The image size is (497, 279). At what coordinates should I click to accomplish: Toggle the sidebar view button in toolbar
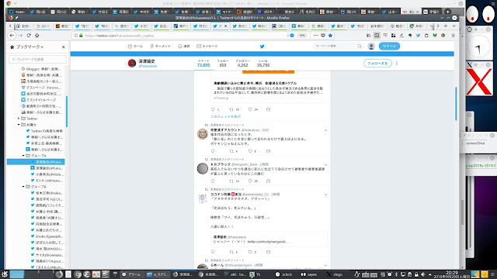pos(377,36)
